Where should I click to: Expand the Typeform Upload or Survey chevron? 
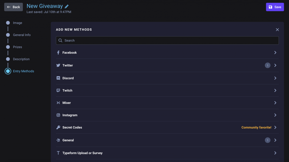point(275,153)
